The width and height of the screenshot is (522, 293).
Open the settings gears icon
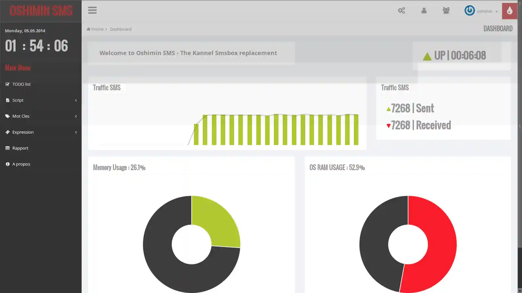coord(401,11)
